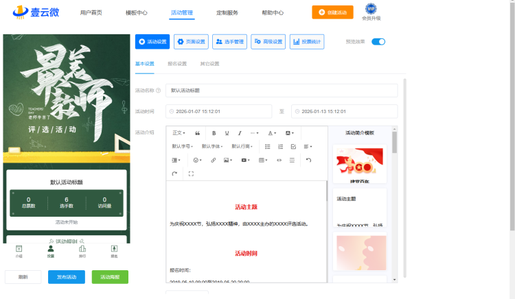This screenshot has width=515, height=299.
Task: Click the blue 发布活动 button
Action: [67, 277]
